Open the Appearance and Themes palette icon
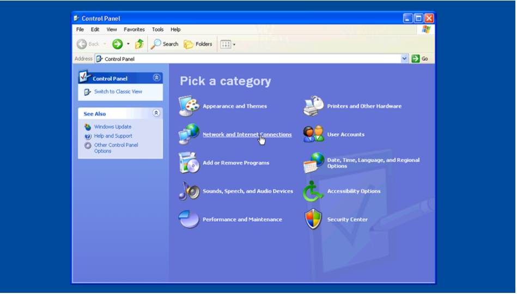The image size is (517, 294). tap(189, 106)
